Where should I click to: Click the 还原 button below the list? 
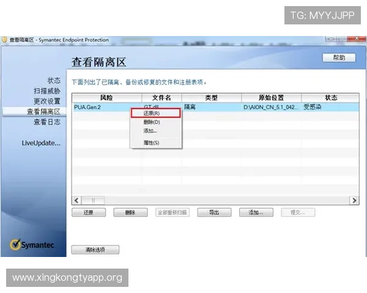pyautogui.click(x=89, y=212)
